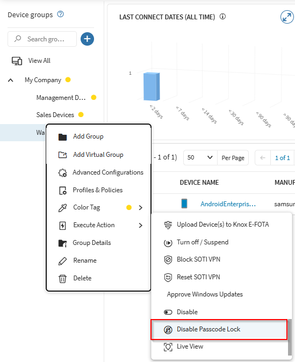The width and height of the screenshot is (295, 362).
Task: Select Disable Passcode Lock menu entry
Action: (219, 329)
